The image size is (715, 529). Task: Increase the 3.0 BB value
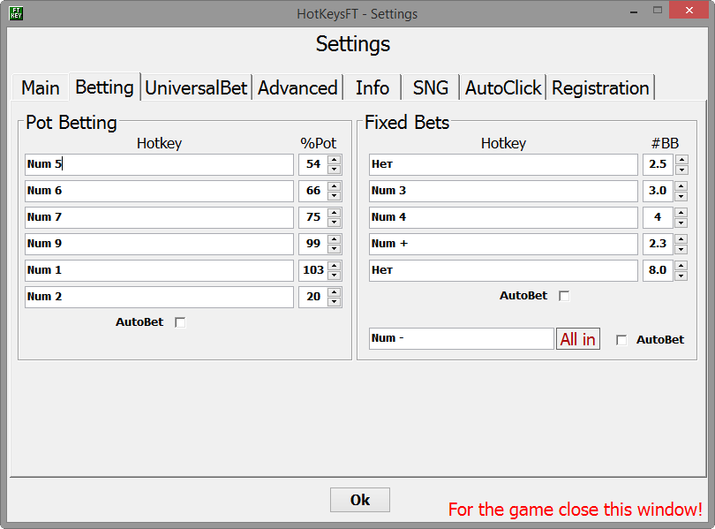pyautogui.click(x=681, y=186)
